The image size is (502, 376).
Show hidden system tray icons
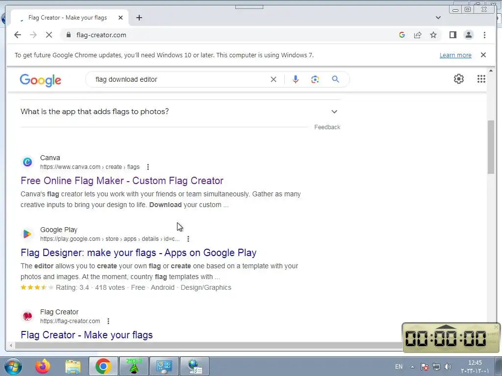pyautogui.click(x=412, y=367)
